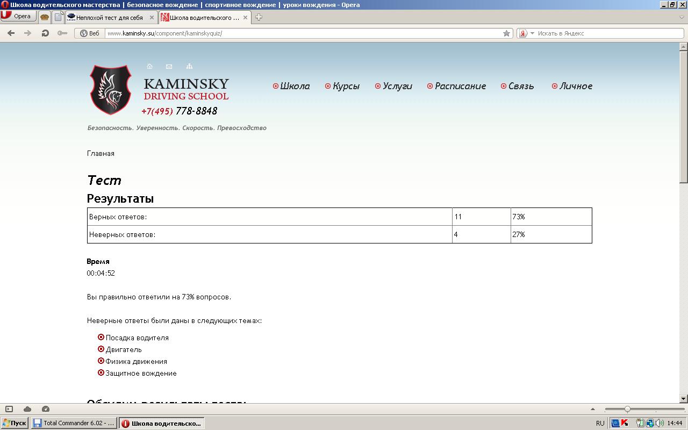The image size is (688, 430).
Task: Open the Opera main menu button
Action: coord(17,16)
